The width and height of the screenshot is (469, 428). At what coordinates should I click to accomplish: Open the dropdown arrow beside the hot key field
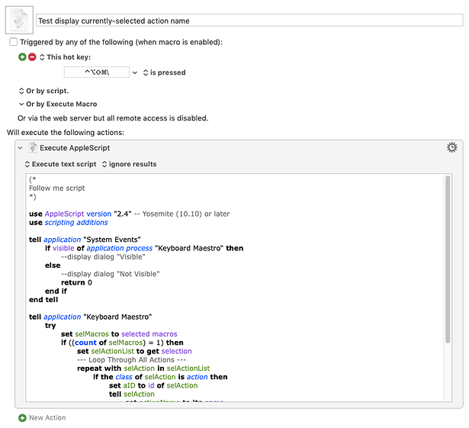135,72
